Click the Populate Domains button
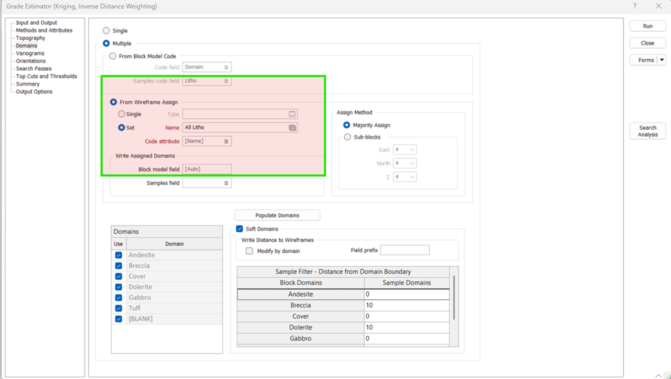 (277, 215)
